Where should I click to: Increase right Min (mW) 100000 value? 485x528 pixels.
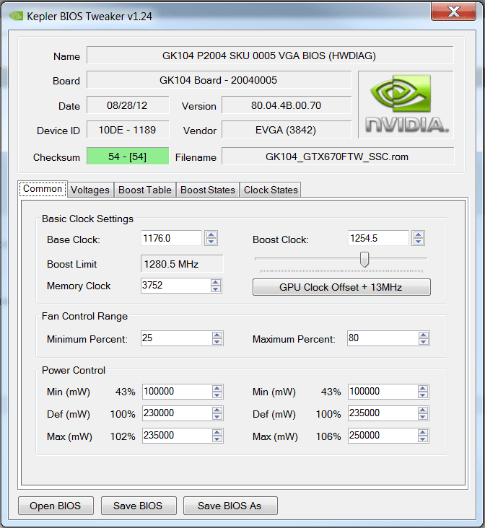pyautogui.click(x=423, y=389)
